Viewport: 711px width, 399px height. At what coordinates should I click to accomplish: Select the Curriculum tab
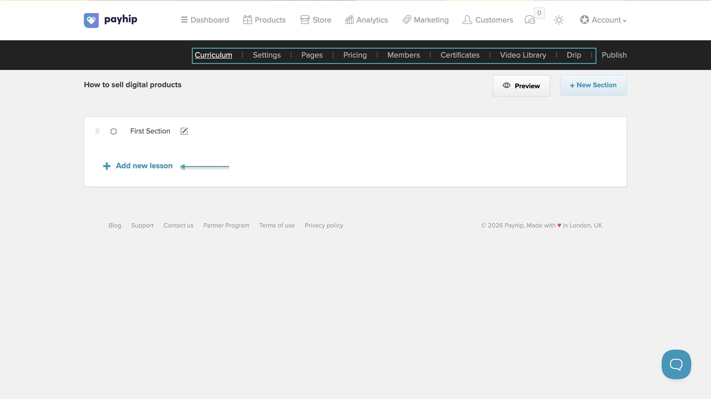213,55
